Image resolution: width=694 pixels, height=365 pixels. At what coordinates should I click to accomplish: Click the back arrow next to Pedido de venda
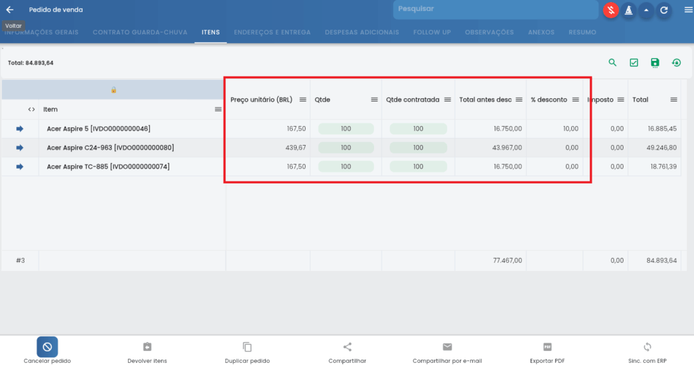9,9
